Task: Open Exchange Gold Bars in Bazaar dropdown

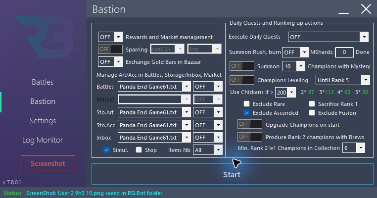Action: 110,62
